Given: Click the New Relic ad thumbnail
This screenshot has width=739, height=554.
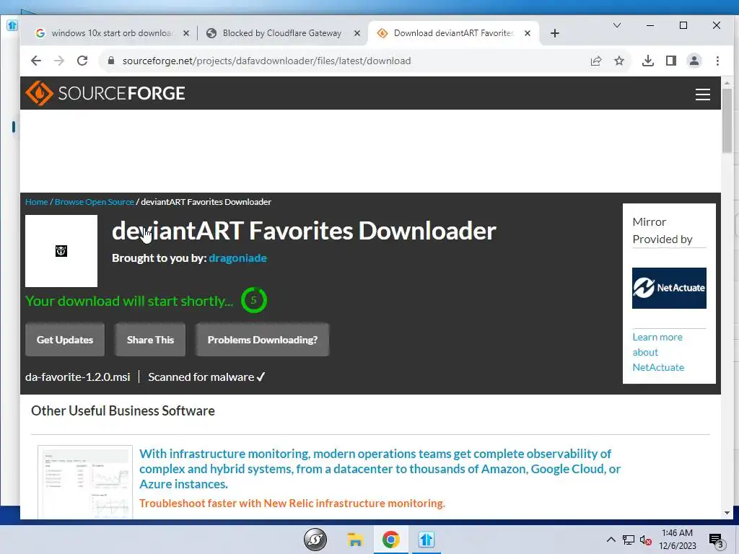Looking at the screenshot, I should (85, 481).
